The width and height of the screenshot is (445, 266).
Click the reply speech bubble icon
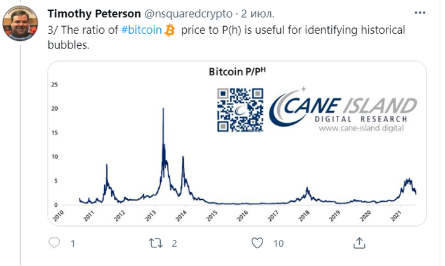(x=55, y=243)
